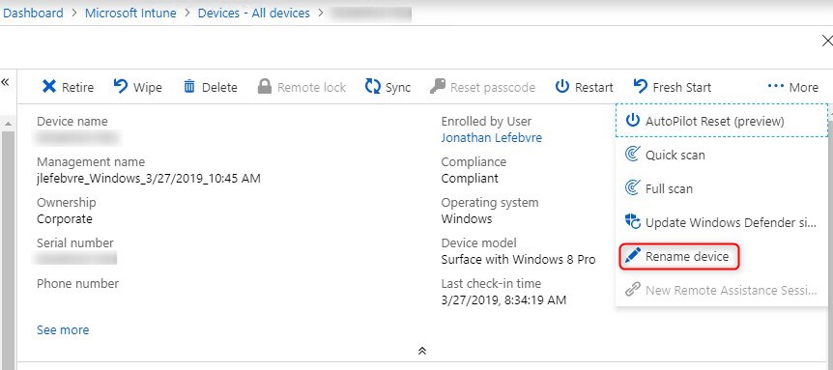Click the Restart toolbar label
This screenshot has height=370, width=833.
[594, 87]
